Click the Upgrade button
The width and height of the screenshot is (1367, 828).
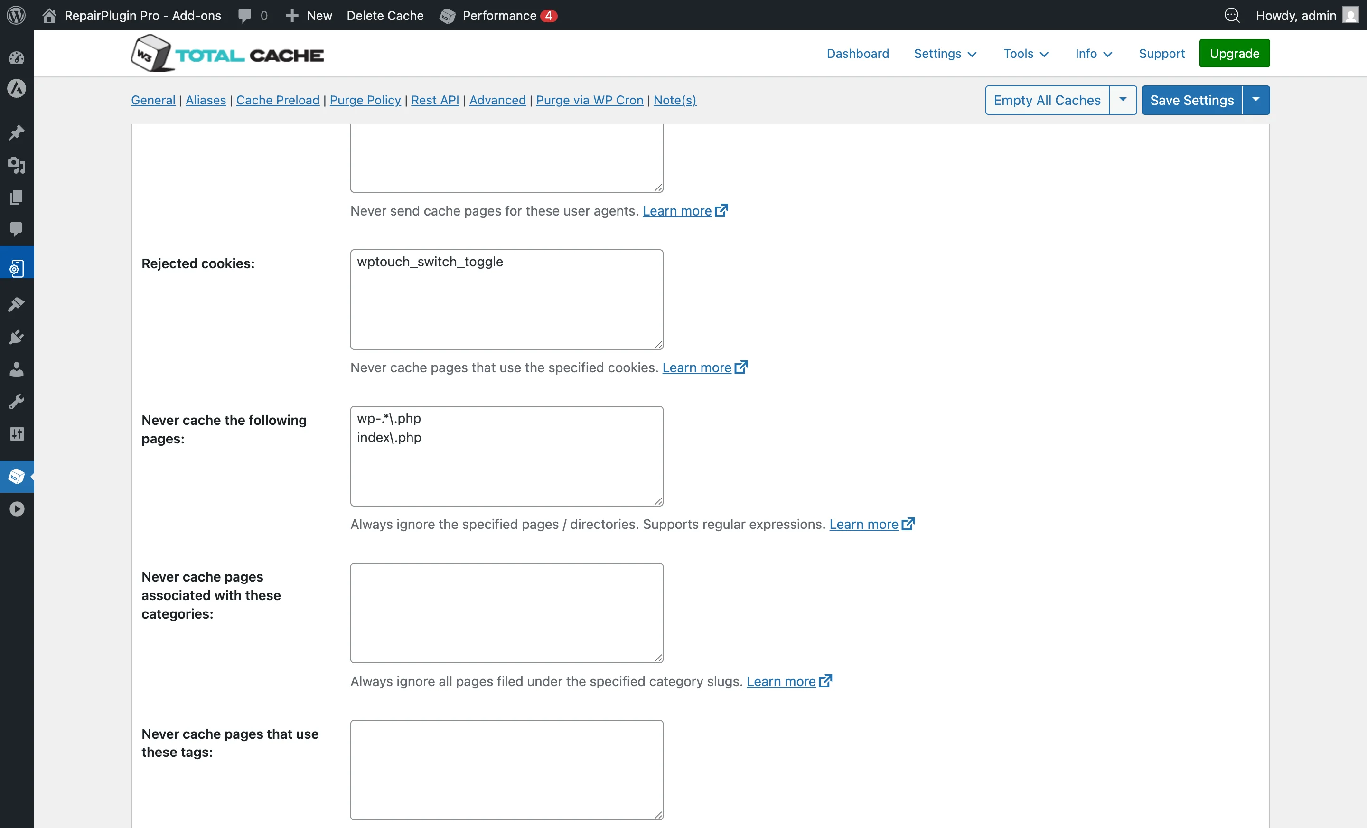coord(1234,53)
